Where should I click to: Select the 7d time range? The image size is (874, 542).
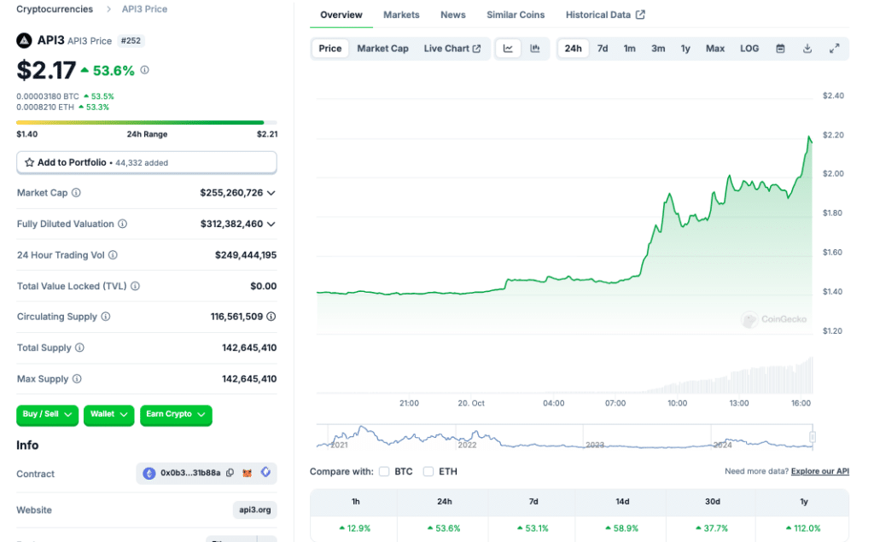point(603,49)
